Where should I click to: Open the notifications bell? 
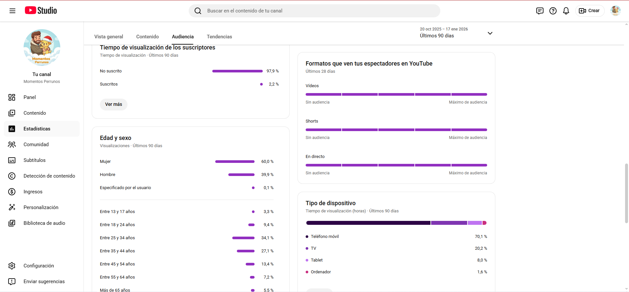[x=566, y=11]
